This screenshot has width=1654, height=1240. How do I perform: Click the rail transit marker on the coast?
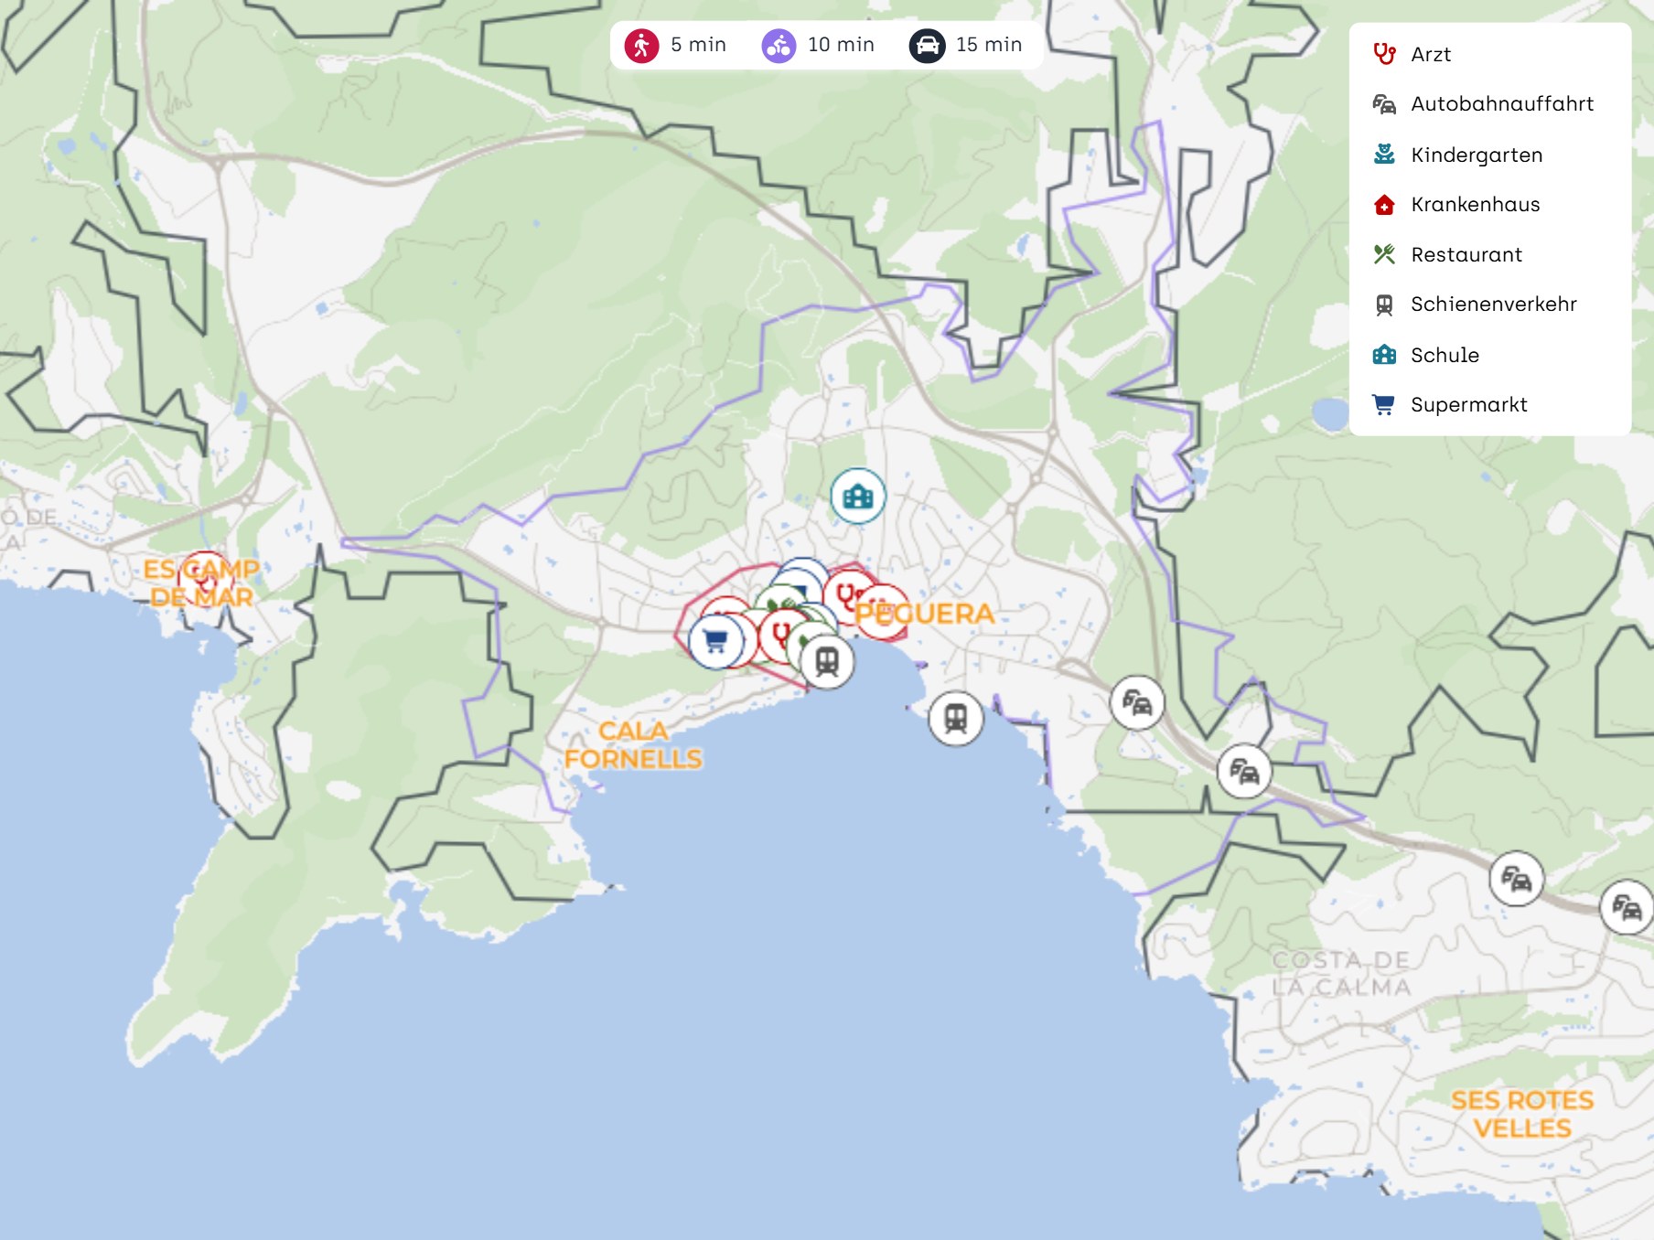(x=955, y=719)
